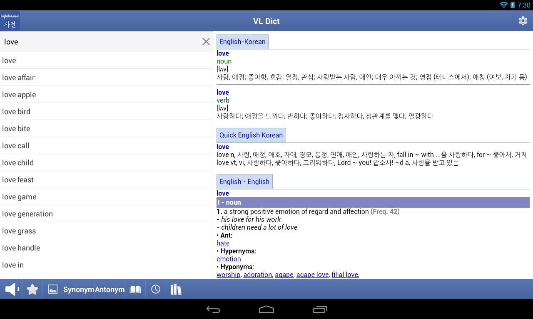Select the English - English tab
Screen dimensions: 533x319
[x=244, y=182]
